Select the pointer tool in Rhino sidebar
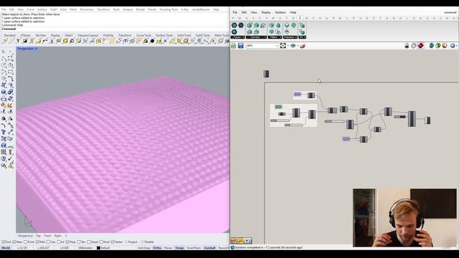This screenshot has height=258, width=459. coord(4,52)
